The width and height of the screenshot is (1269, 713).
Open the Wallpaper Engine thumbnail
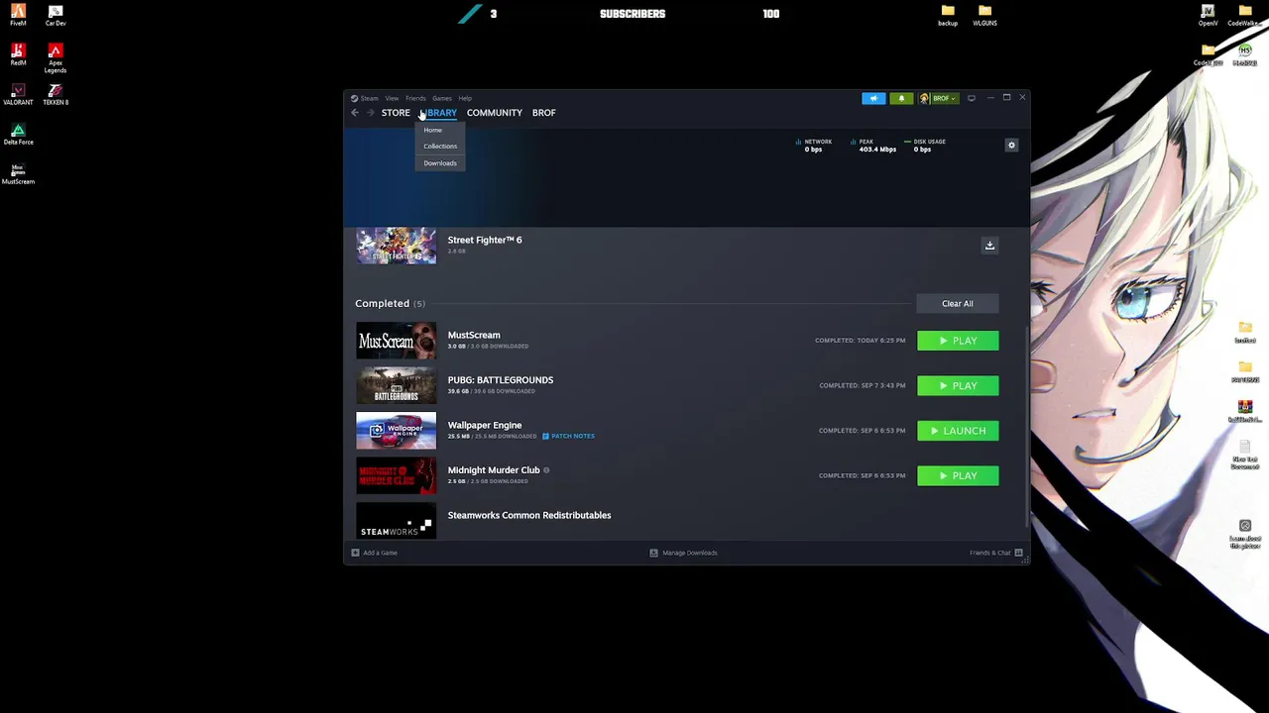[x=396, y=431]
